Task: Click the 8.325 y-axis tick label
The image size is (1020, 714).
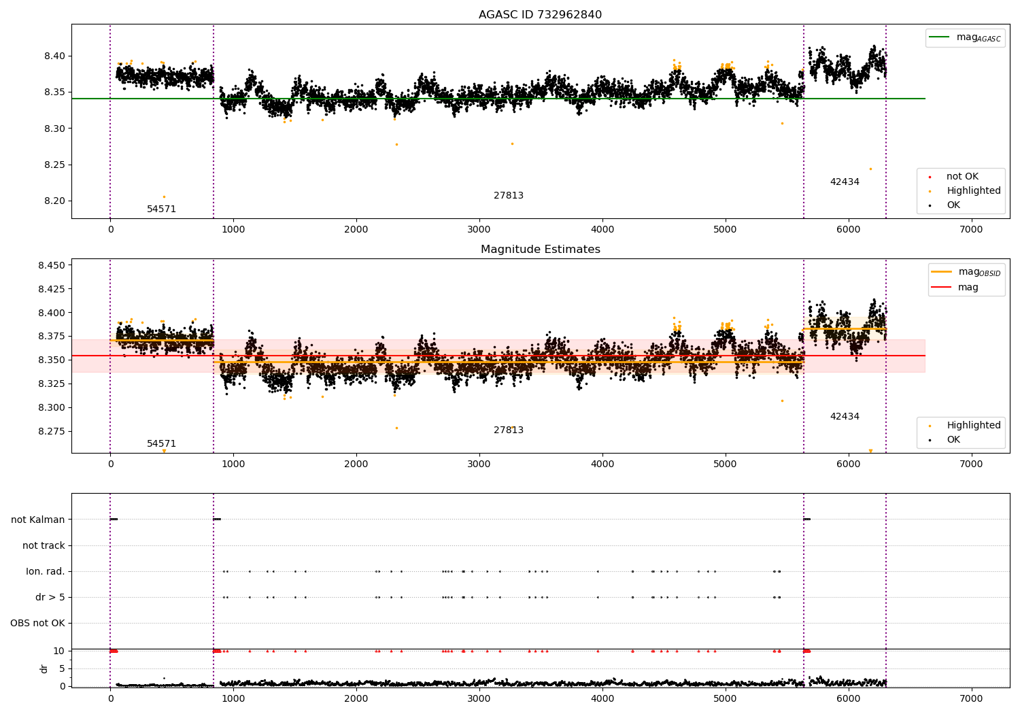Action: [x=52, y=384]
